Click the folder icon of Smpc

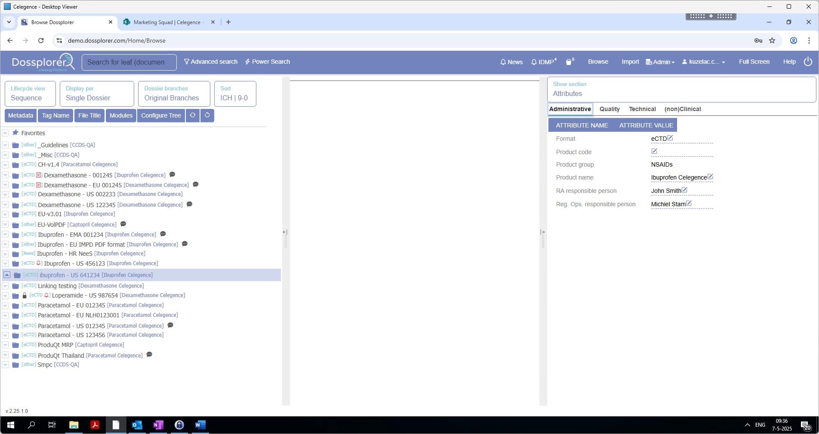[15, 365]
